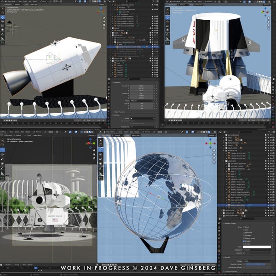276x276 pixels.
Task: Enable the Wireframe checkbox in Viewport Display
Action: tap(244, 233)
